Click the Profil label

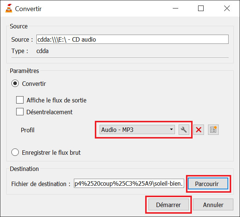pos(28,130)
